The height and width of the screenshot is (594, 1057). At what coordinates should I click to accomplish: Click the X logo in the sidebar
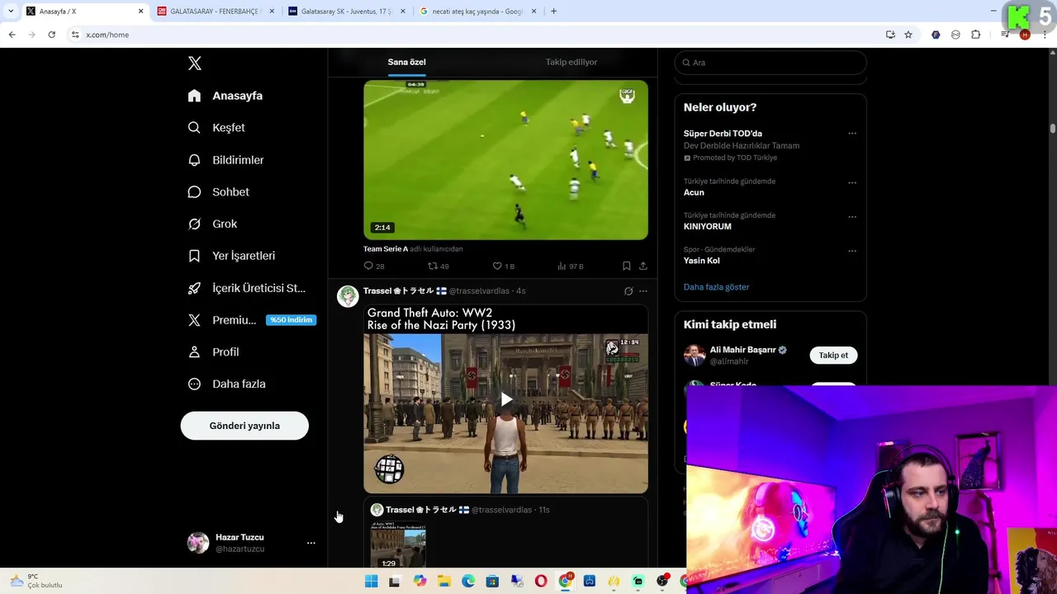[195, 64]
